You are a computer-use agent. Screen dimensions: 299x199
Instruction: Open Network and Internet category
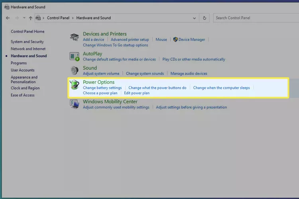coord(28,49)
